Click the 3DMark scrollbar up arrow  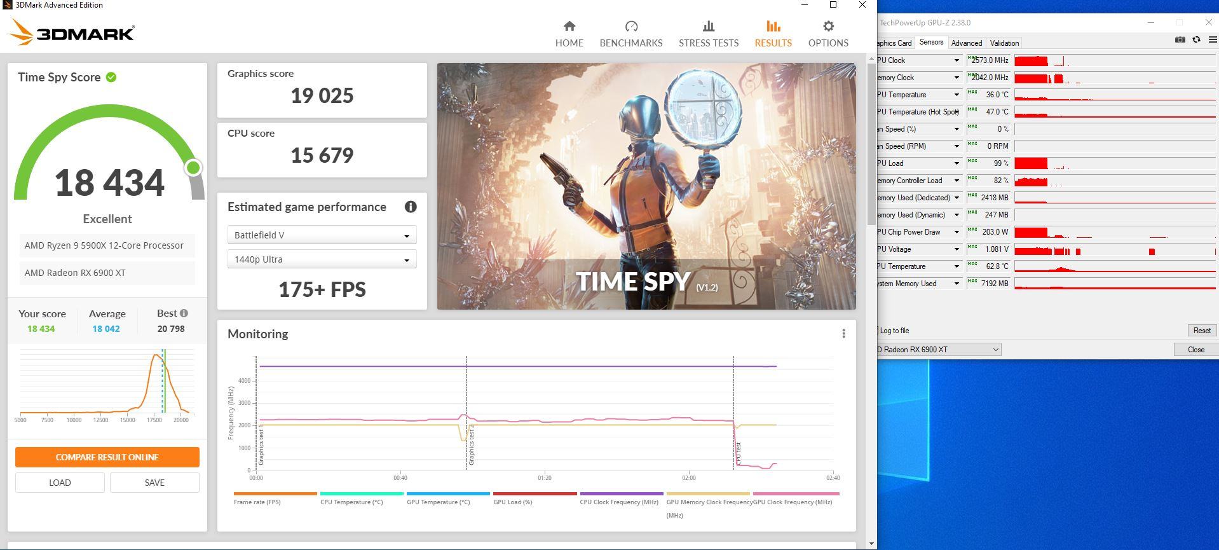point(871,58)
